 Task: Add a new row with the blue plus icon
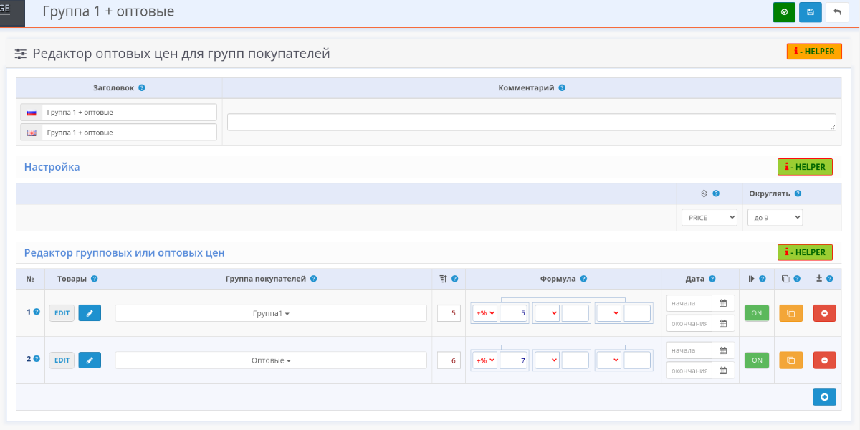[824, 397]
